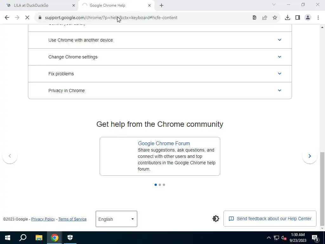Open the Downloads icon in the toolbar

288,18
